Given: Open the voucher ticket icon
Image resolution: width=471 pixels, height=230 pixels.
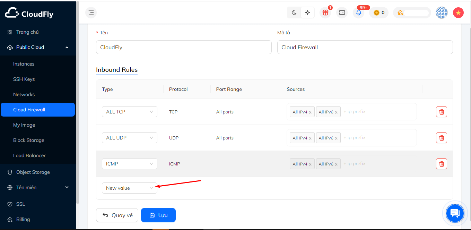Looking at the screenshot, I should 342,13.
